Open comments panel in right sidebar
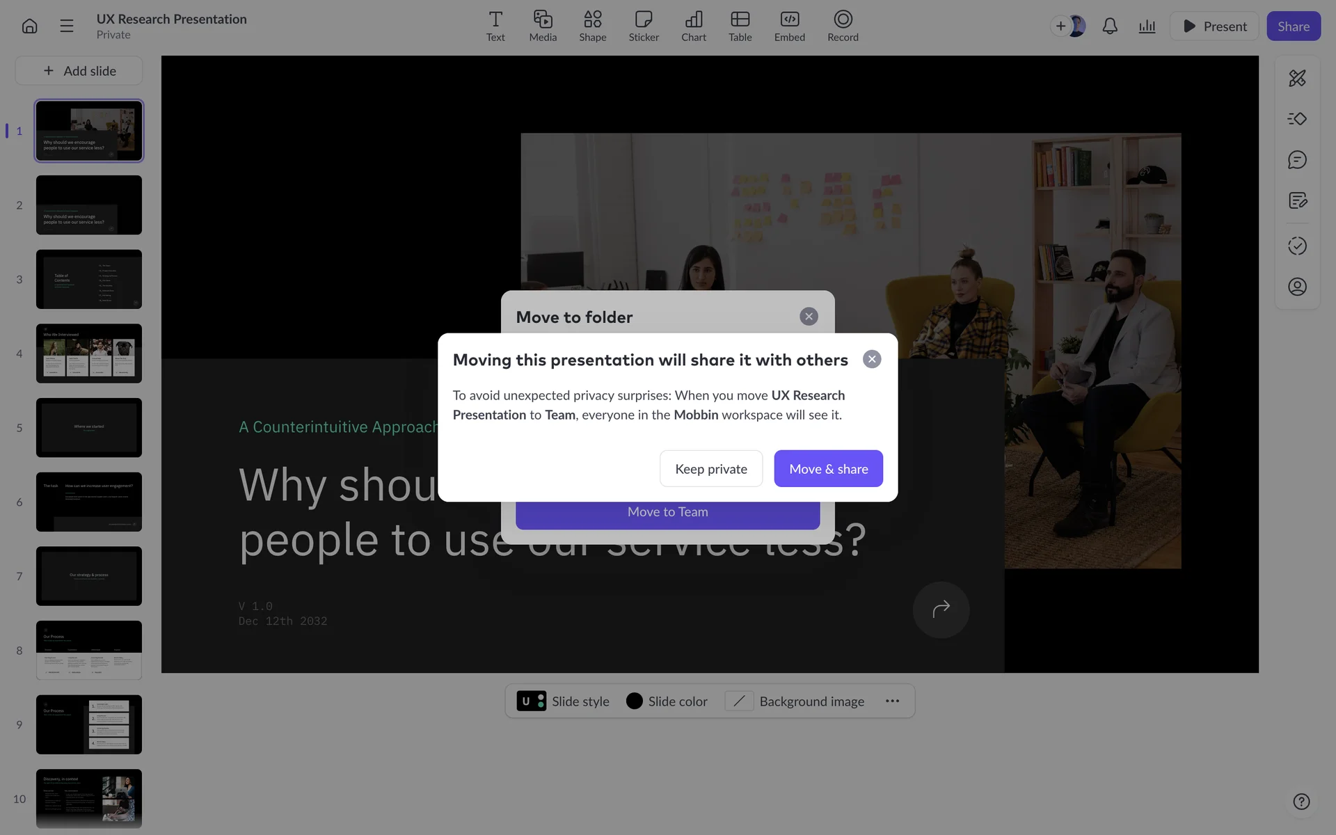1336x835 pixels. pos(1297,160)
